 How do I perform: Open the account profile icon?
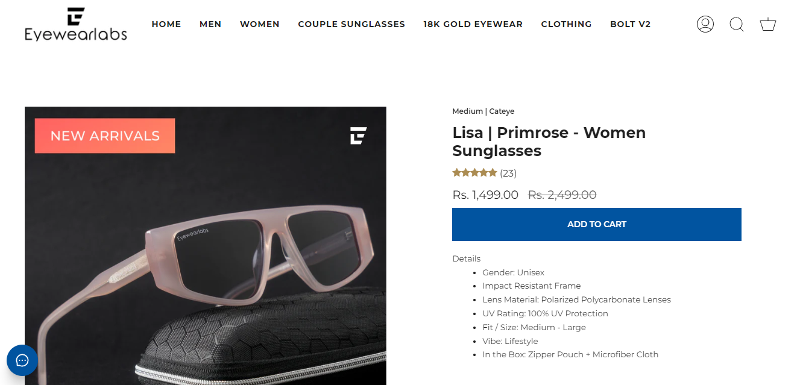click(x=705, y=24)
